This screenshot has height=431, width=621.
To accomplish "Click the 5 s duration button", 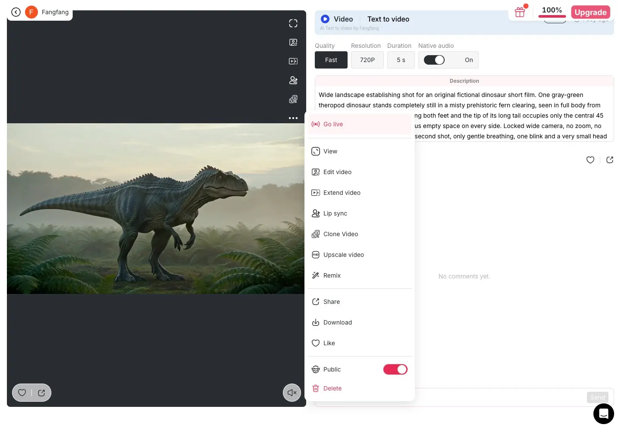I will coord(401,60).
